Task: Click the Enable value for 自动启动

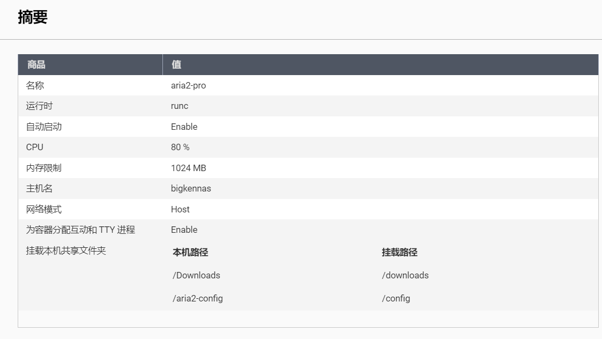Action: [184, 127]
